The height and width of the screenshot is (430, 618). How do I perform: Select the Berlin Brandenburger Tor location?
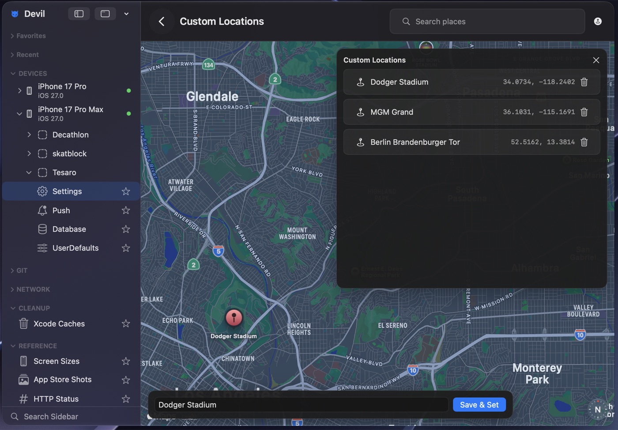coord(471,142)
